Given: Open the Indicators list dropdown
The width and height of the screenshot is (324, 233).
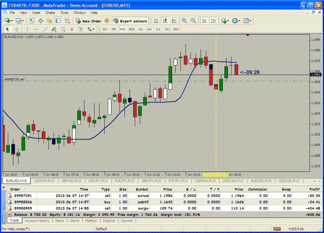Looking at the screenshot, I should (x=225, y=21).
